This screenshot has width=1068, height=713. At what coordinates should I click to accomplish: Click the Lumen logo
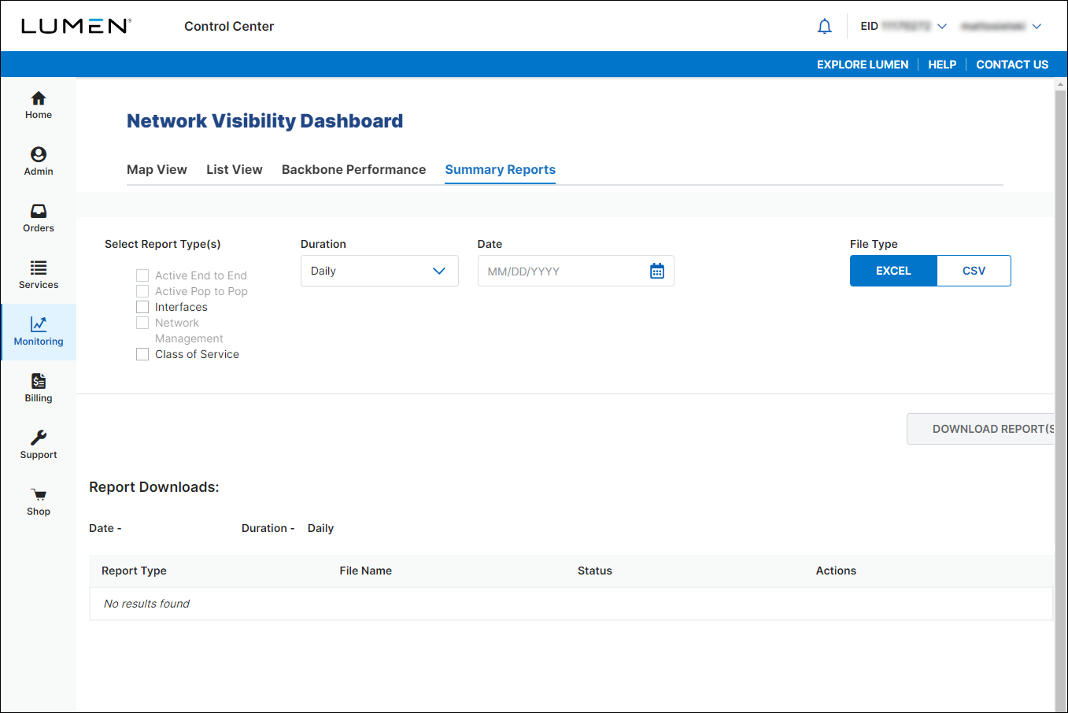76,26
